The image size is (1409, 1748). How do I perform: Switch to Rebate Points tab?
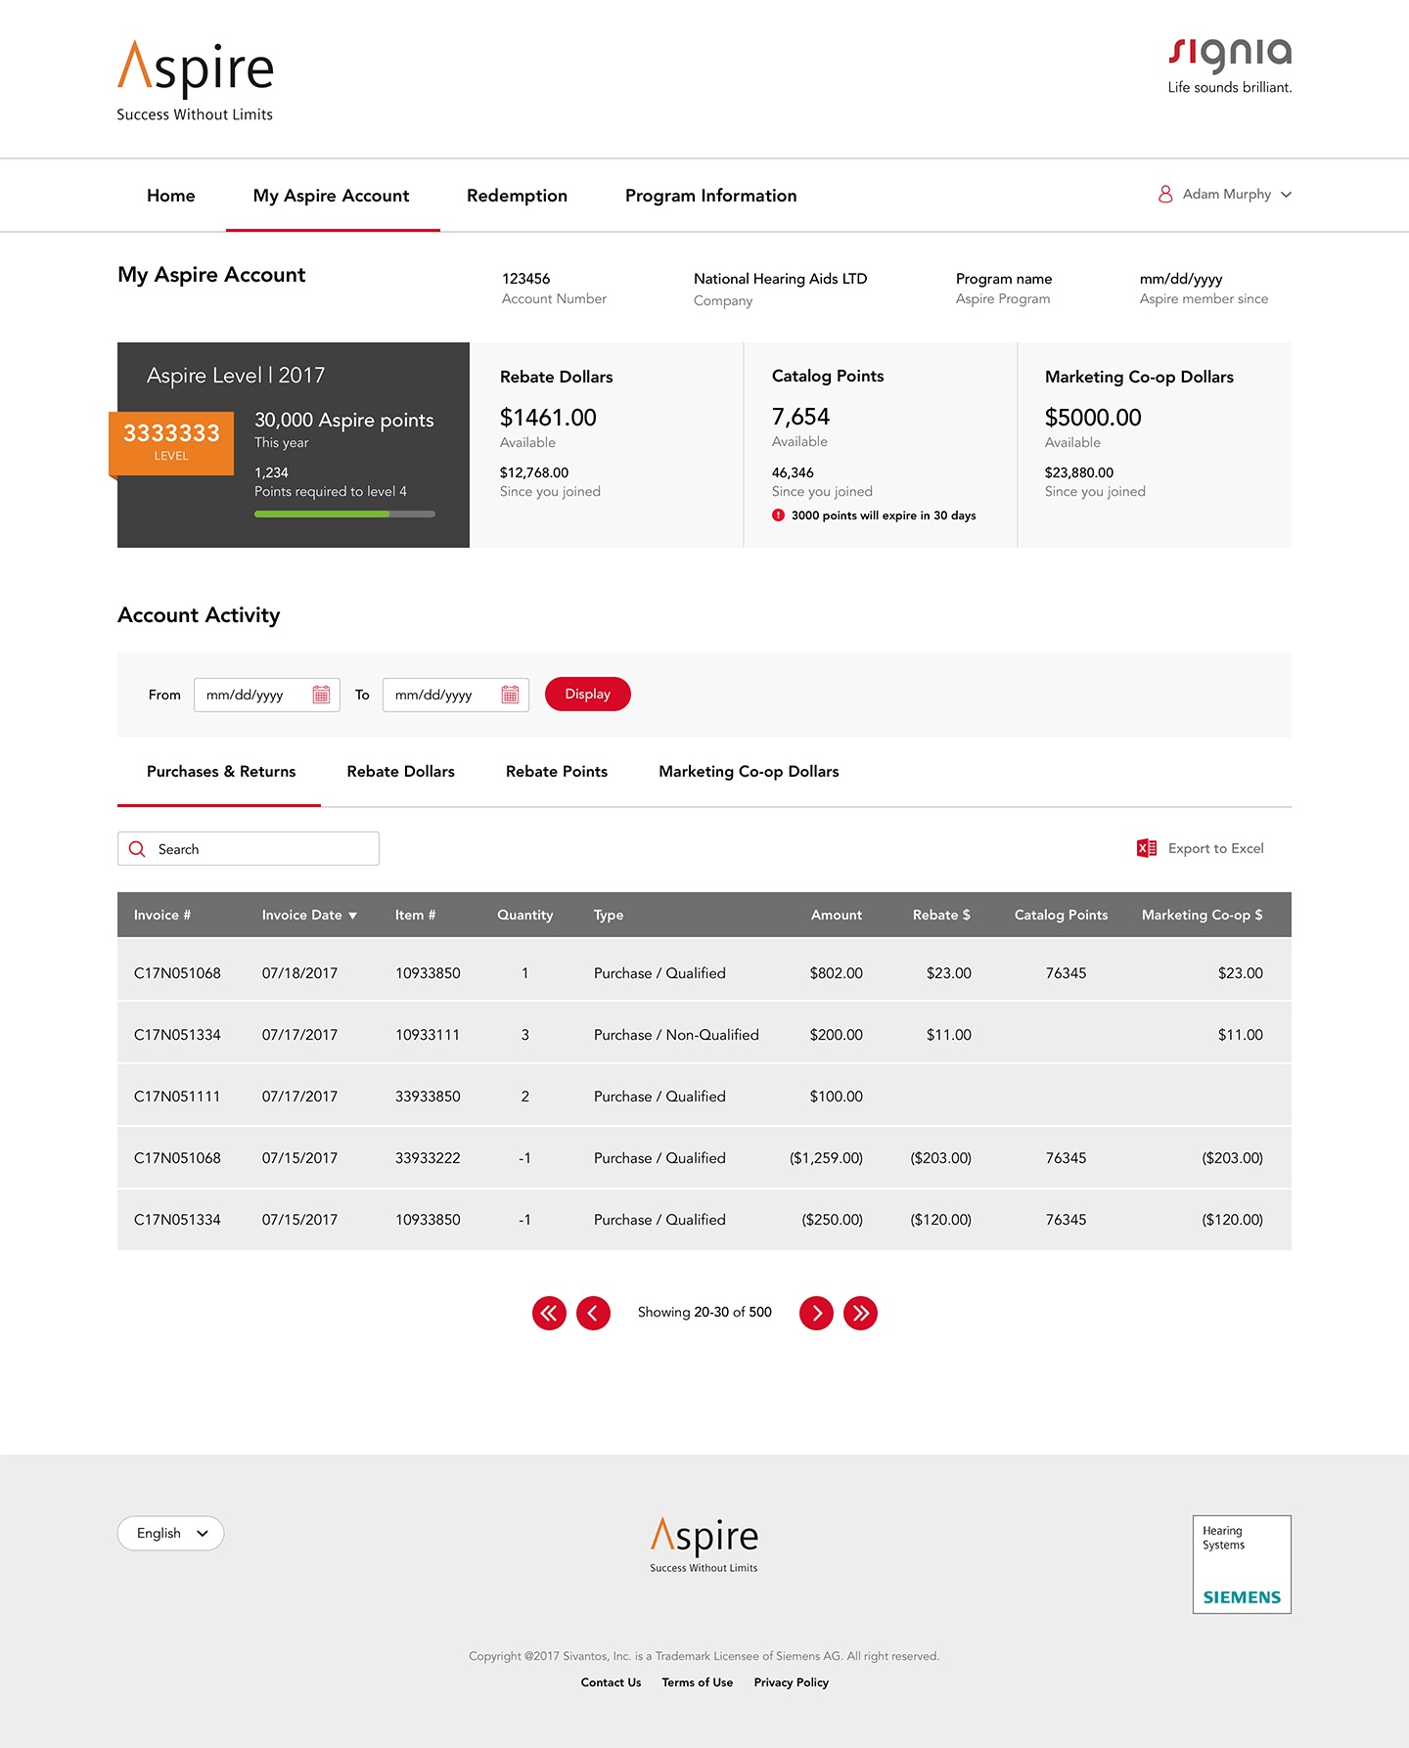pos(557,771)
